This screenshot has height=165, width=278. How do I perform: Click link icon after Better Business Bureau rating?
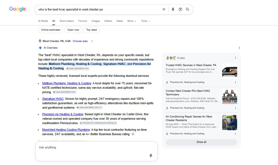[x=133, y=134]
